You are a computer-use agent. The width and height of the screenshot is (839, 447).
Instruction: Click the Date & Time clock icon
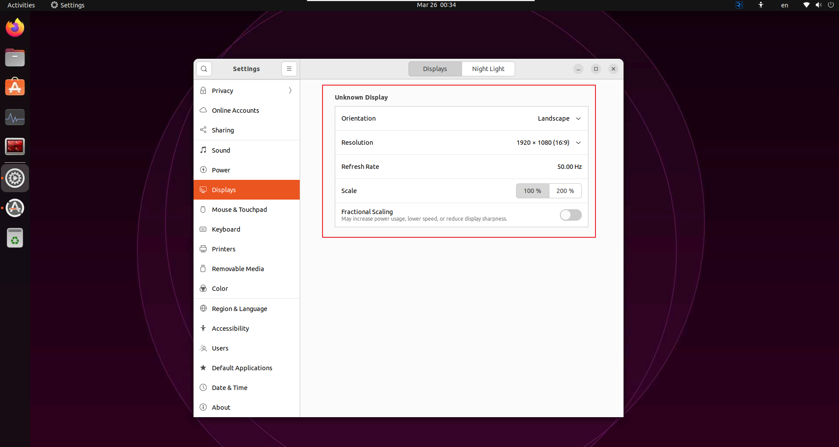[203, 387]
